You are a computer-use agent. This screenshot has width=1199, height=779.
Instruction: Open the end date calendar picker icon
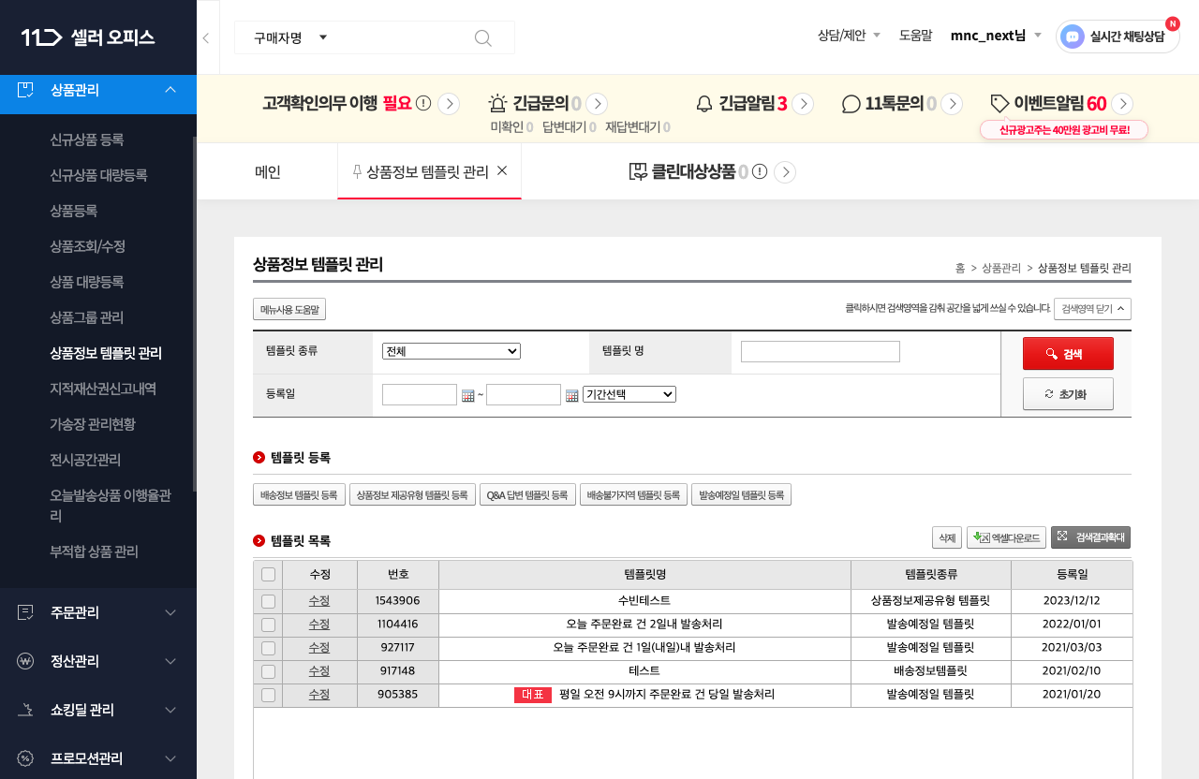pos(571,396)
